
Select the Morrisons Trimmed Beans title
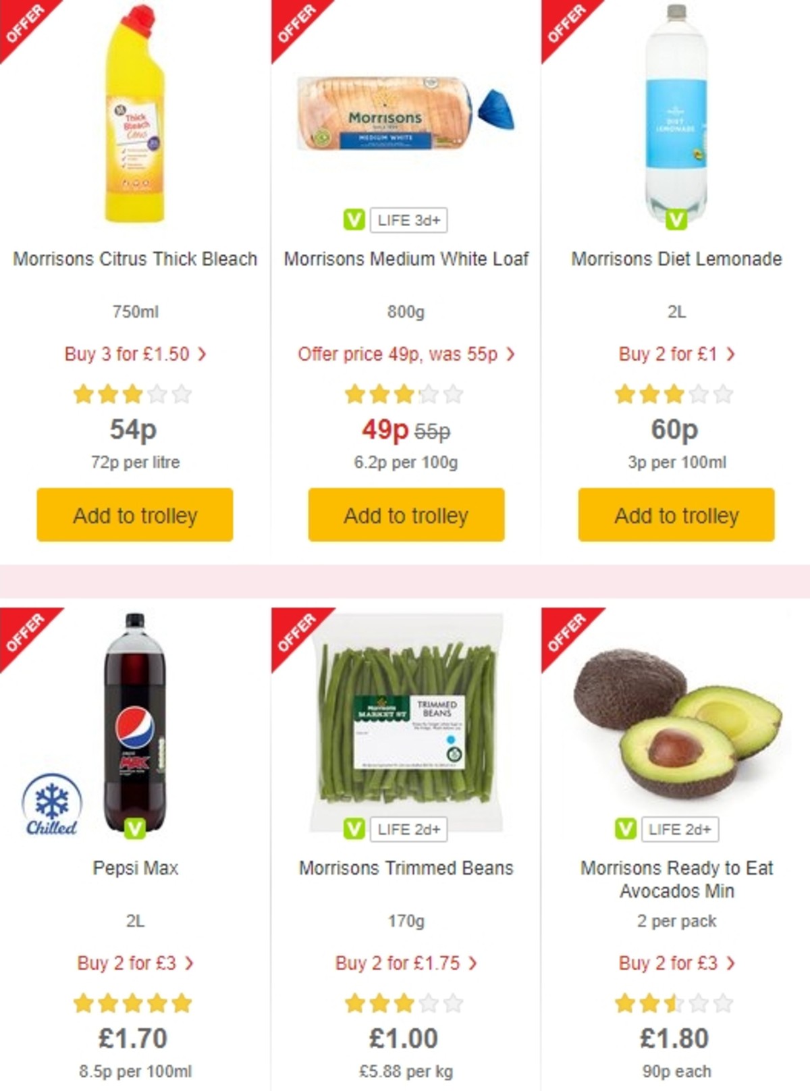tap(404, 869)
